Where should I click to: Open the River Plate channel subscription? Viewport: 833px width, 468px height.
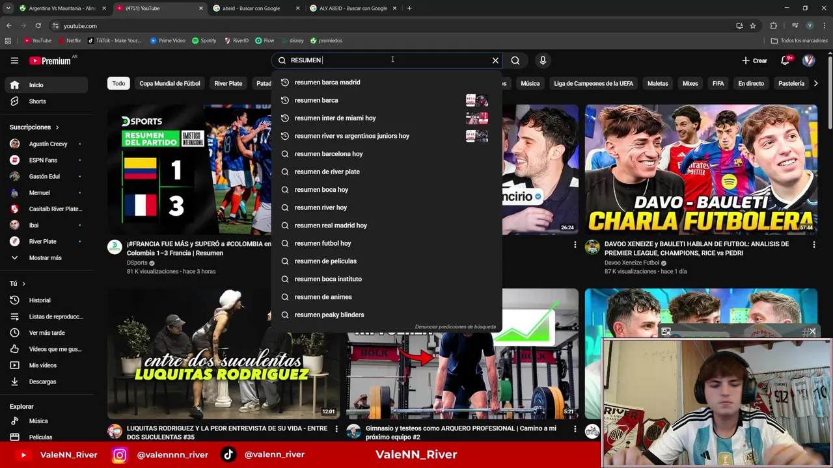point(46,242)
